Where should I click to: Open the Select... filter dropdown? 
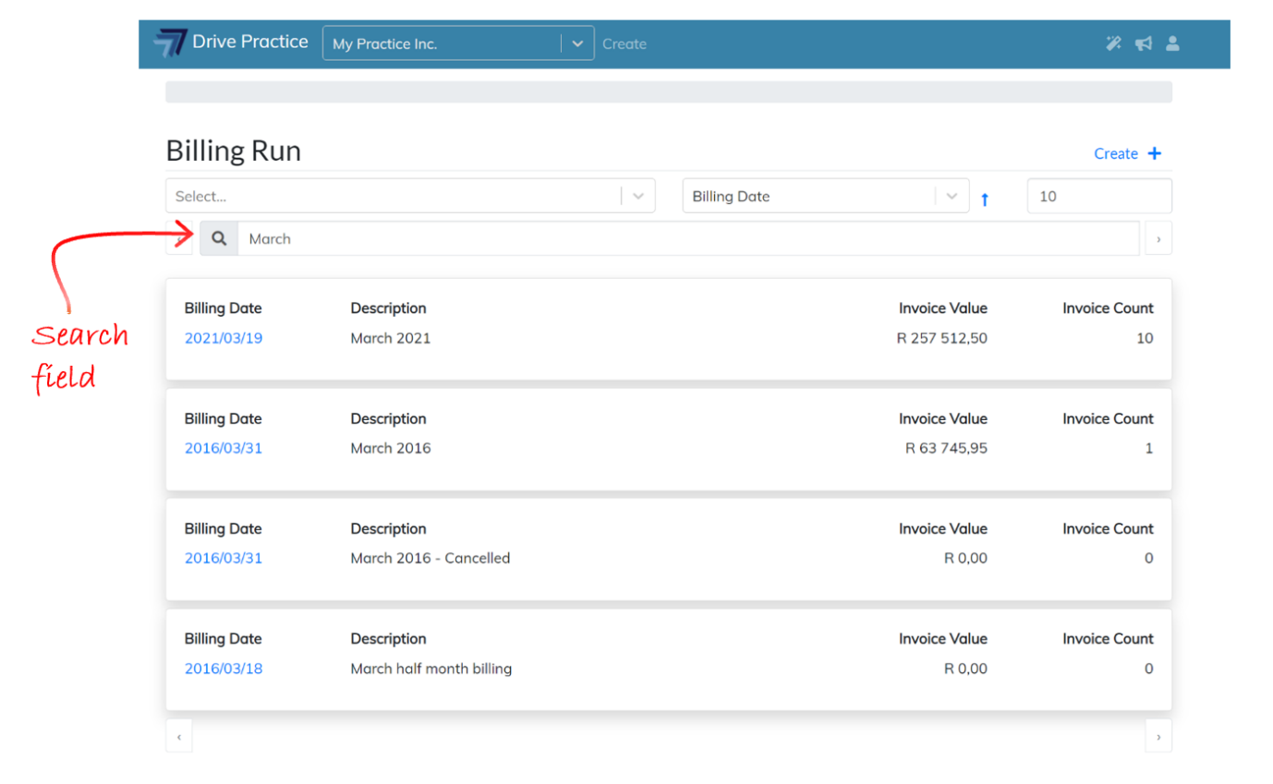tap(410, 196)
